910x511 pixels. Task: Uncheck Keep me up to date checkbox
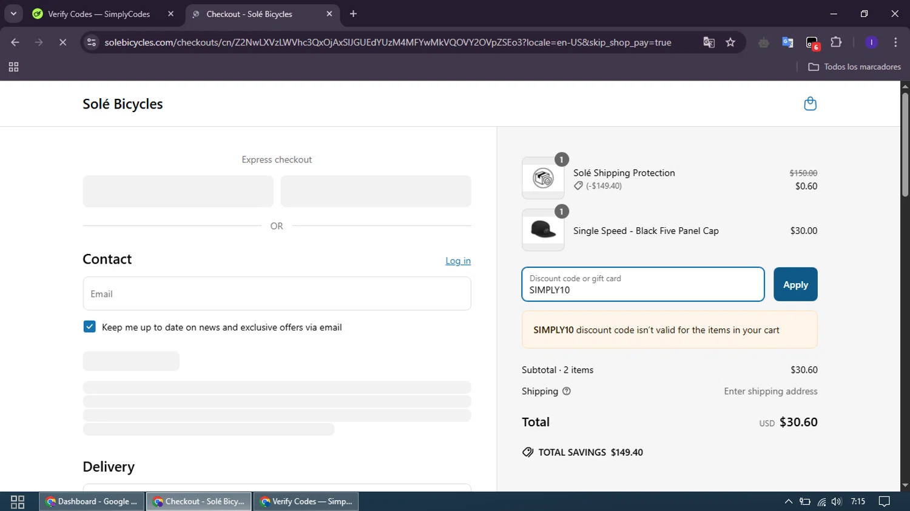pos(89,327)
